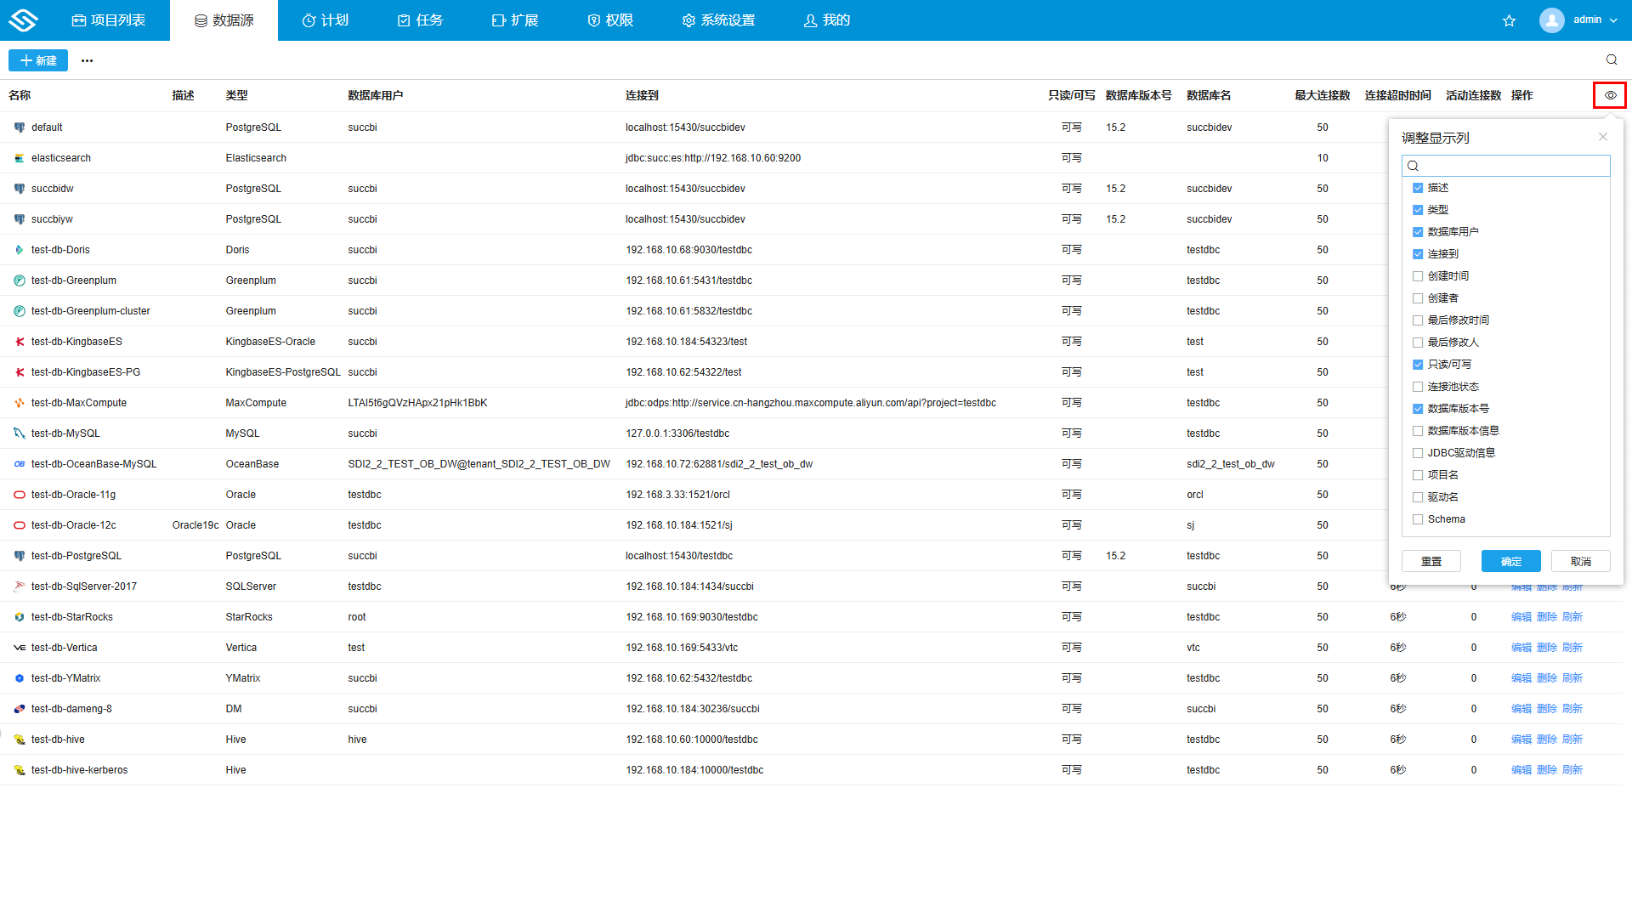Switch to the 计划 tab
1632x918 pixels.
coord(326,20)
